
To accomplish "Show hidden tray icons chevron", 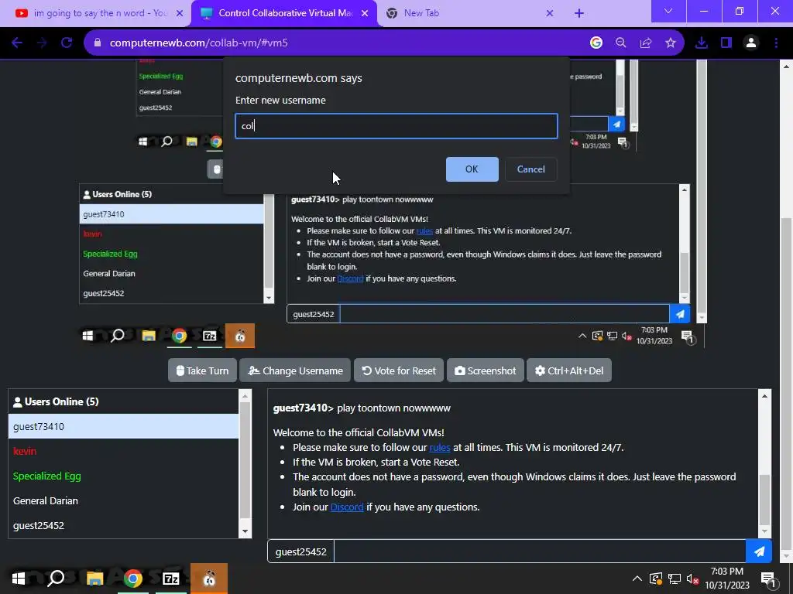I will (637, 579).
